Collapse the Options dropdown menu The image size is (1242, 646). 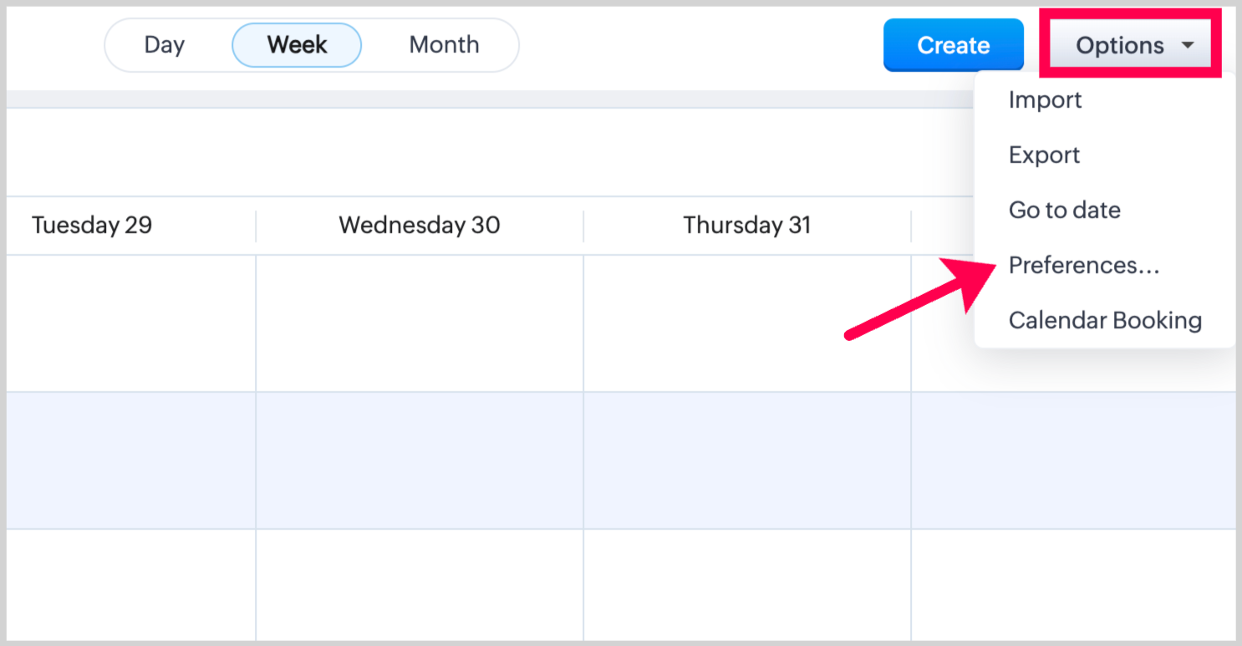coord(1119,45)
